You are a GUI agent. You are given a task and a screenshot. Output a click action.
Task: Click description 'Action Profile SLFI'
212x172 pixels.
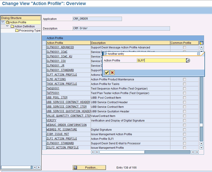point(102,139)
